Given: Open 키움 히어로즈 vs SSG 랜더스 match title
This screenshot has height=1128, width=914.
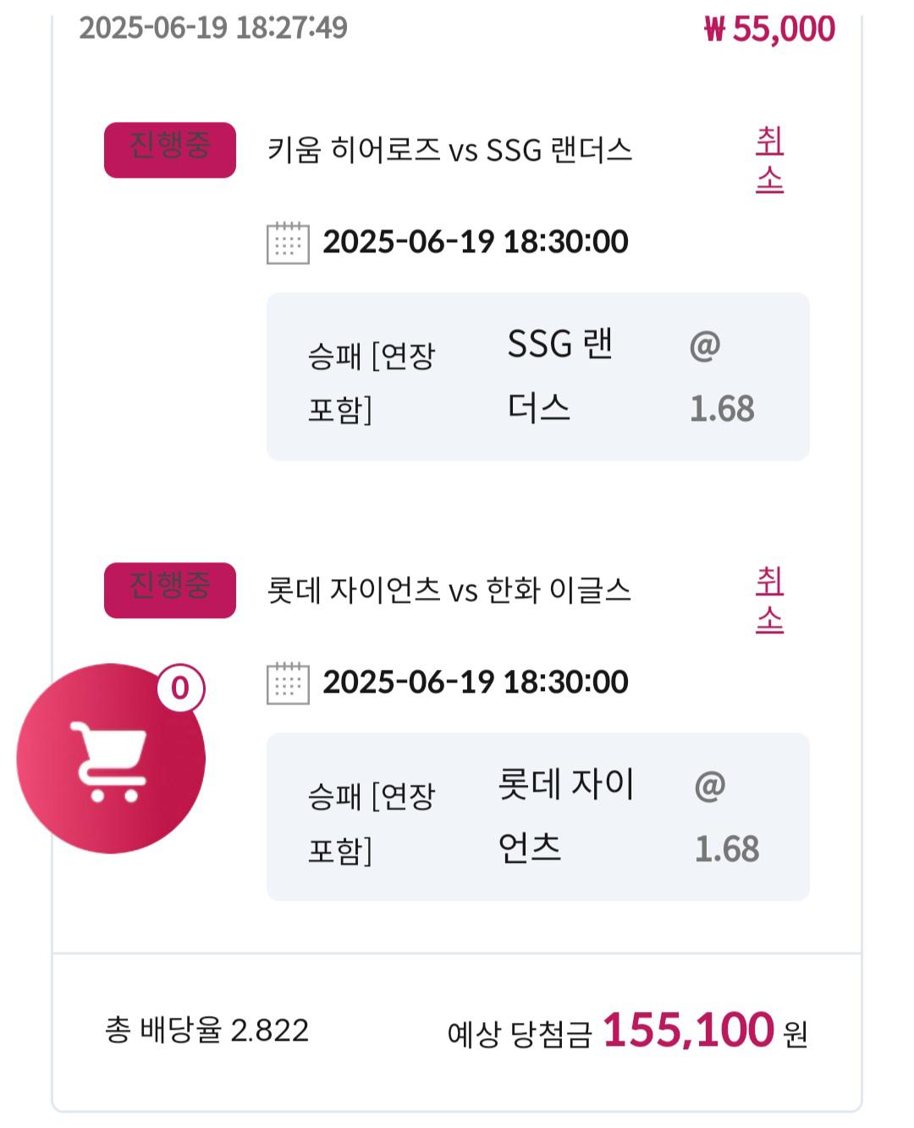Looking at the screenshot, I should pyautogui.click(x=449, y=151).
